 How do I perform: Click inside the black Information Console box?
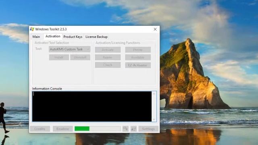pyautogui.click(x=92, y=106)
